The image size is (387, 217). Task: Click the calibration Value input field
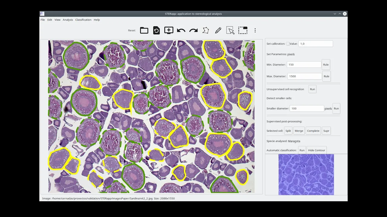316,44
